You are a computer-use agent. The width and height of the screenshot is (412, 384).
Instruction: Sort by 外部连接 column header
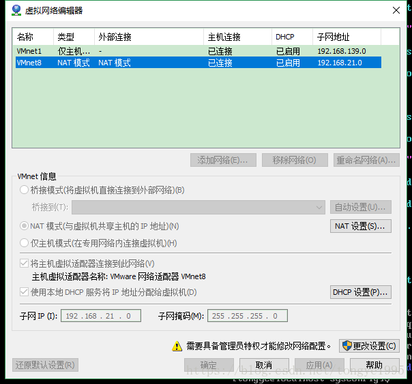pyautogui.click(x=149, y=37)
